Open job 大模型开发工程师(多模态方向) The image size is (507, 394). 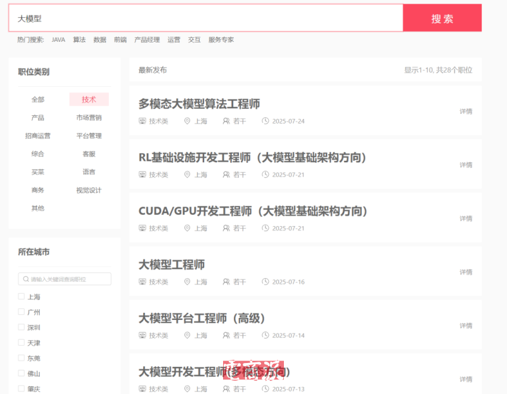(214, 372)
